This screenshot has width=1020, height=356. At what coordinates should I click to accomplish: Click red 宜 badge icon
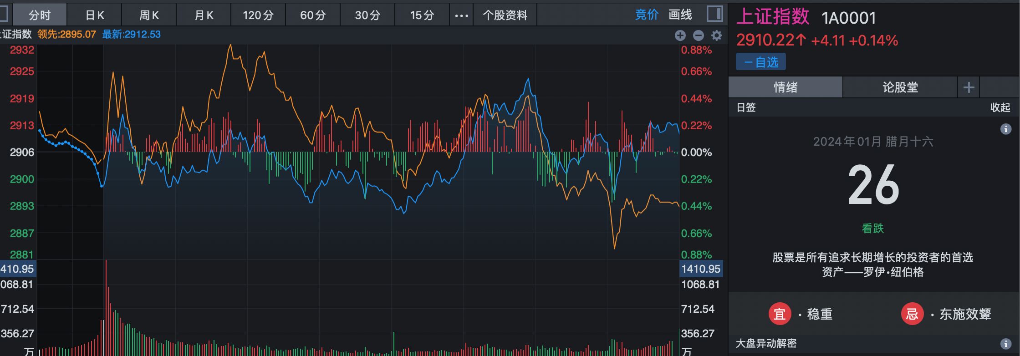[x=780, y=314]
